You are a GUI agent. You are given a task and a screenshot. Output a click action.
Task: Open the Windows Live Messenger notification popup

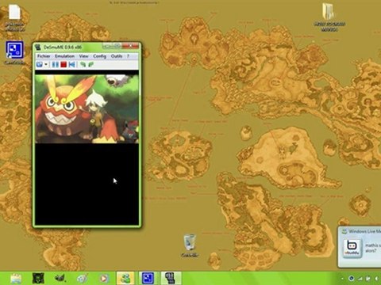[x=360, y=247]
